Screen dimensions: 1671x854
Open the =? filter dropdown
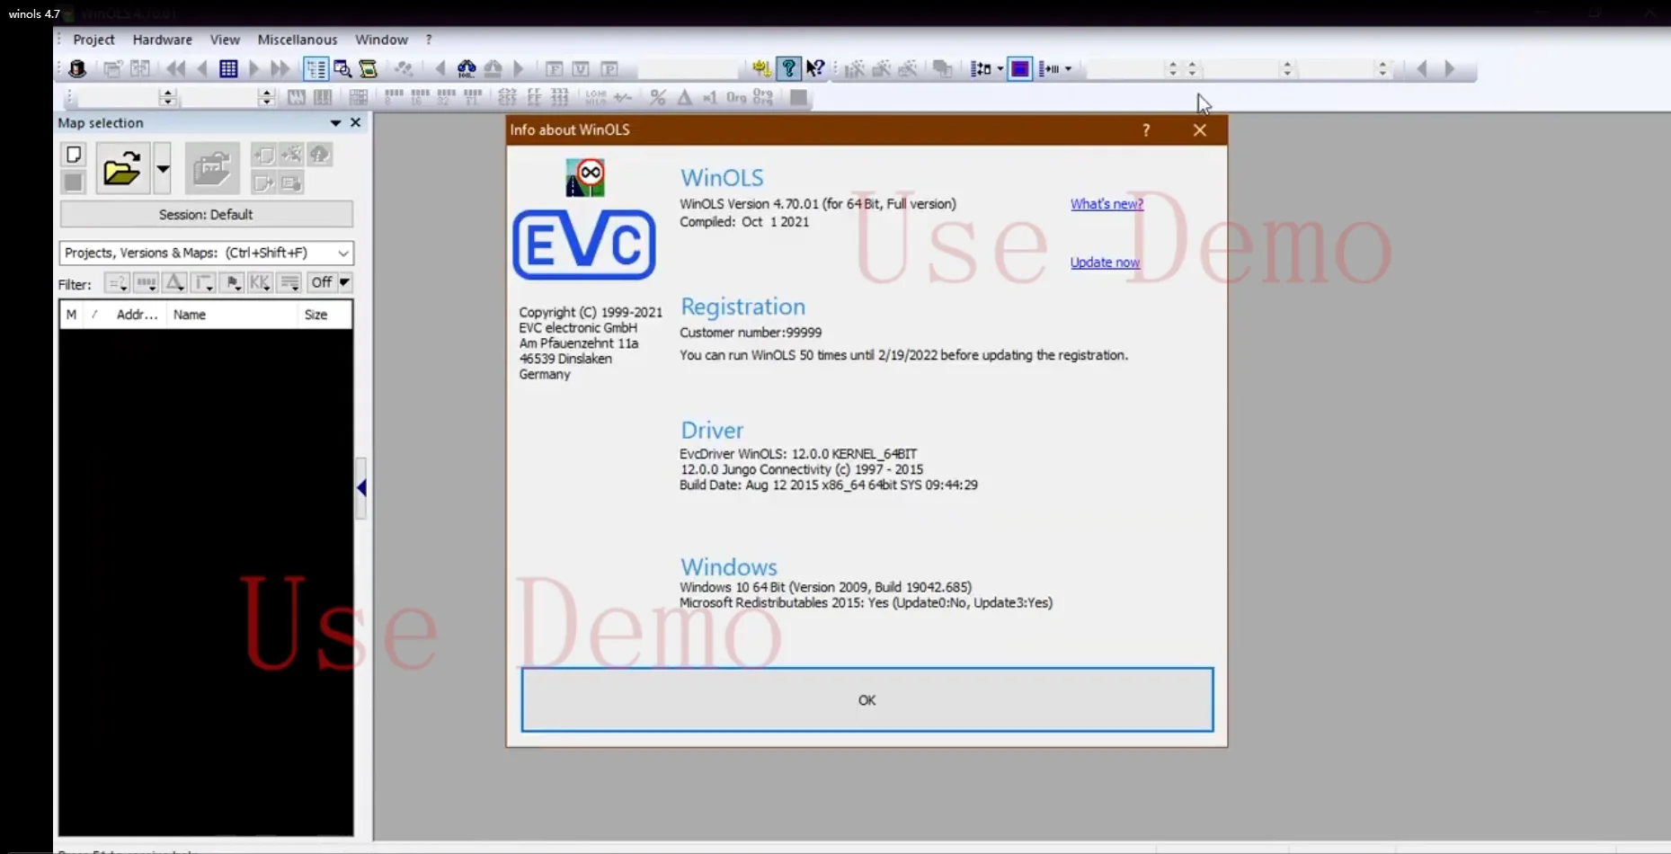coord(117,282)
